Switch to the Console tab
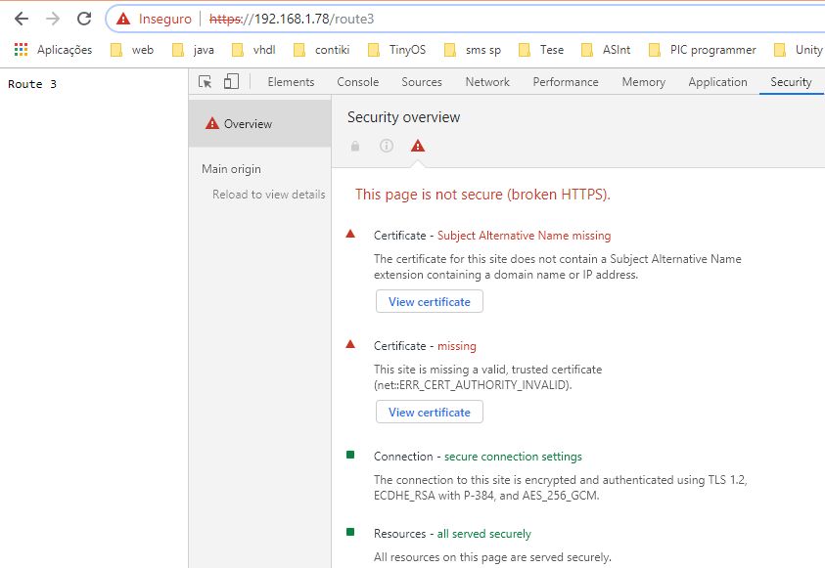825x568 pixels. tap(358, 82)
